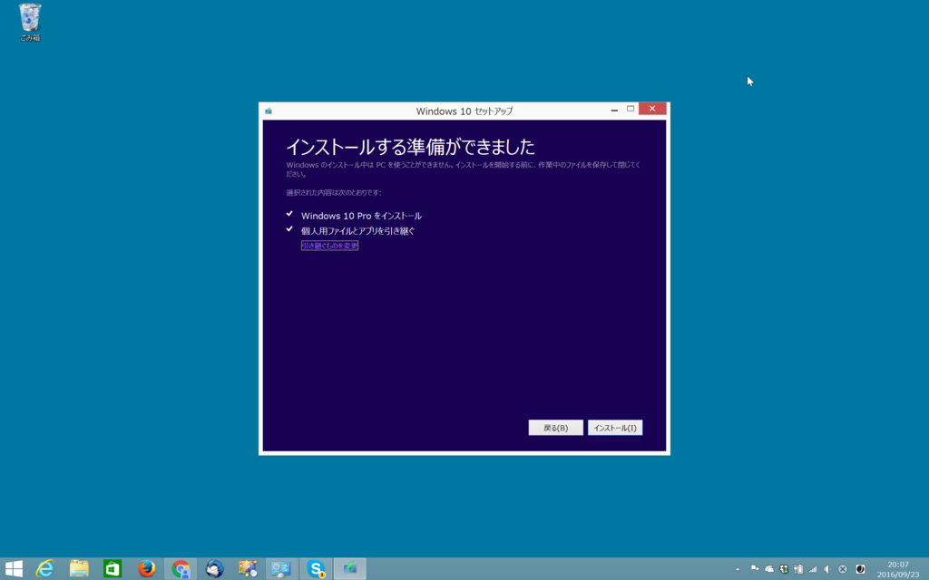929x580 pixels.
Task: Switch to Google Chrome in the taskbar
Action: [x=181, y=569]
